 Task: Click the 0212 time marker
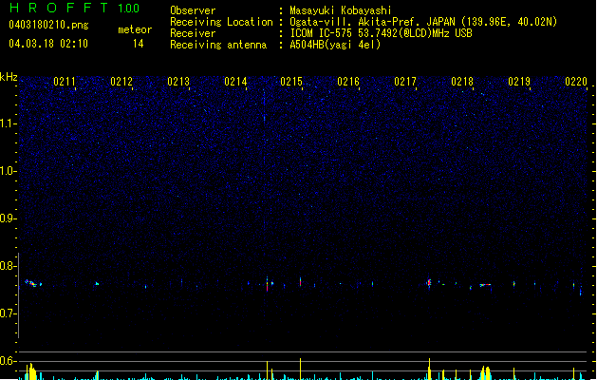[121, 82]
